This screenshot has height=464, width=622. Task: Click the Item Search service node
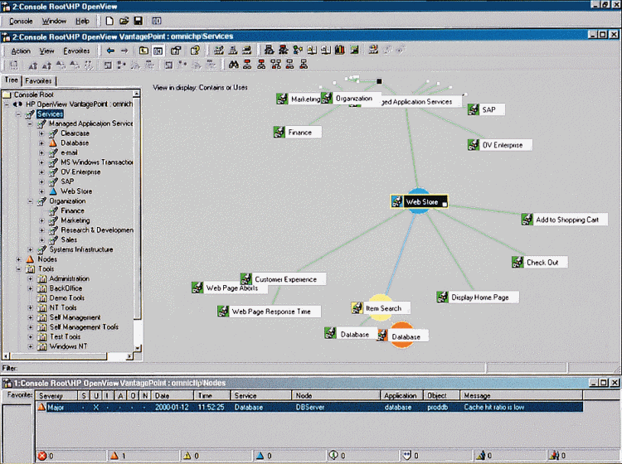click(381, 308)
